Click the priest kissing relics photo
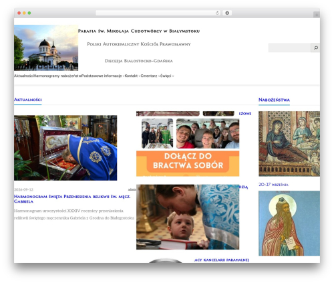This screenshot has width=334, height=283. pos(65,148)
